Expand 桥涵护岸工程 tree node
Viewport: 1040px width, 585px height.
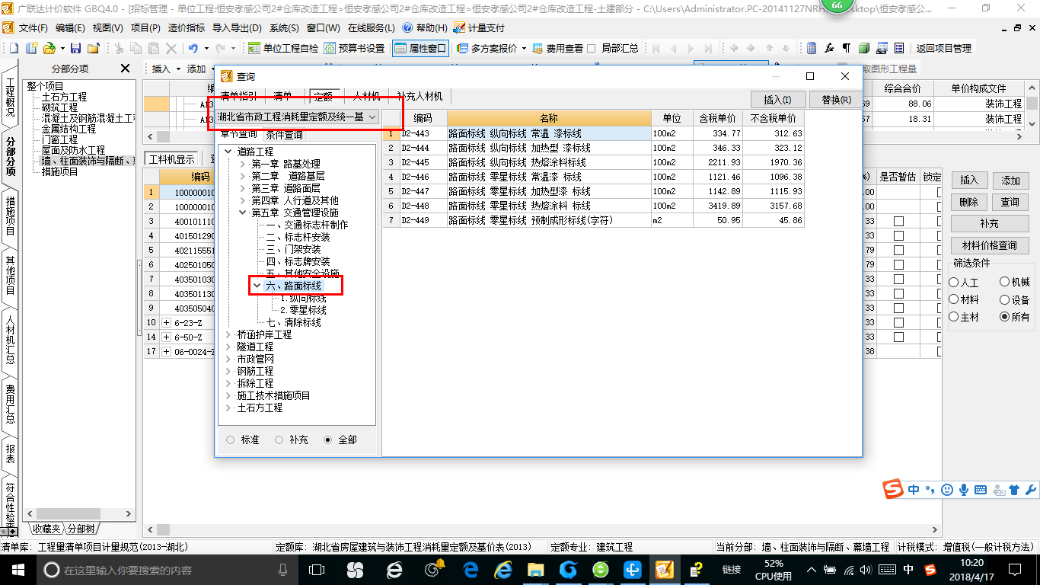pyautogui.click(x=228, y=334)
